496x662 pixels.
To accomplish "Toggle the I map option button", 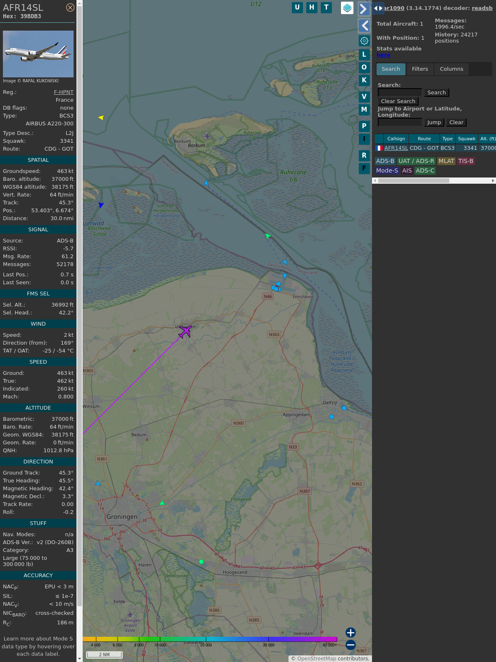I will coord(364,139).
